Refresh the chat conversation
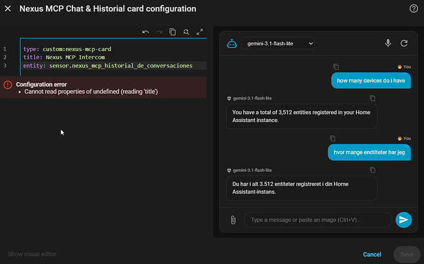 404,43
